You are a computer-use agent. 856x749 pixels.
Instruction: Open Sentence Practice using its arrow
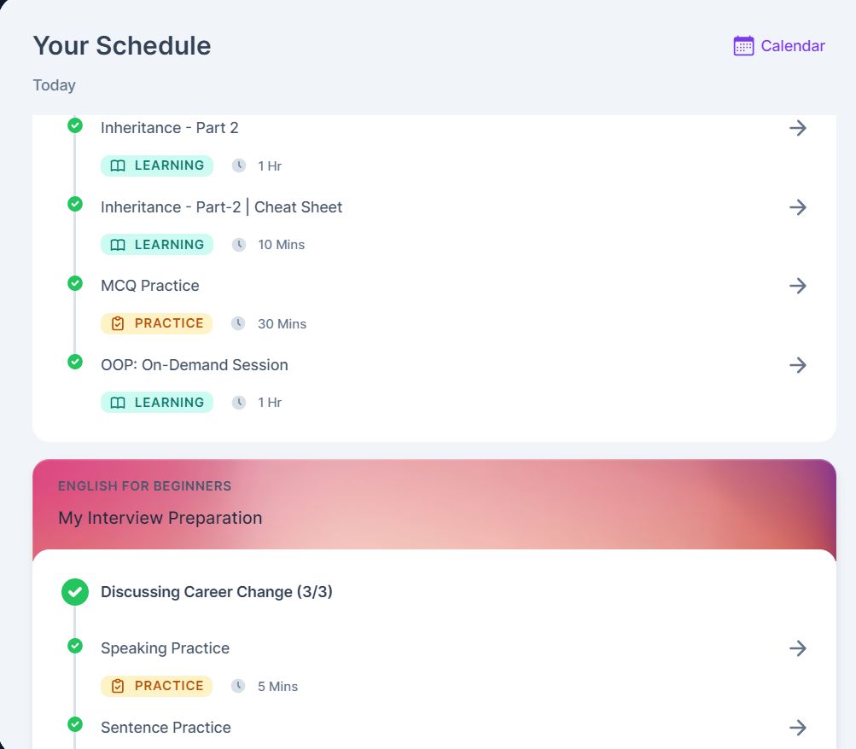pos(798,727)
